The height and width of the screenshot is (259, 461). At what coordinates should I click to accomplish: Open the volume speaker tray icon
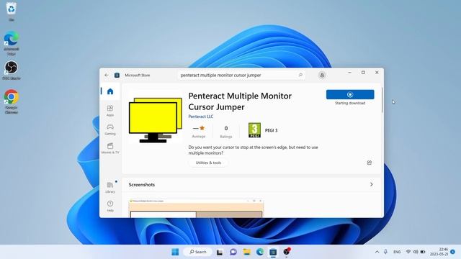click(416, 252)
